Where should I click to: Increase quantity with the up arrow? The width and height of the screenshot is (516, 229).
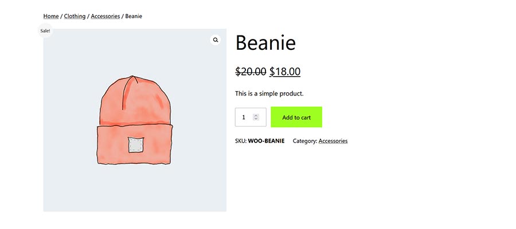[256, 115]
